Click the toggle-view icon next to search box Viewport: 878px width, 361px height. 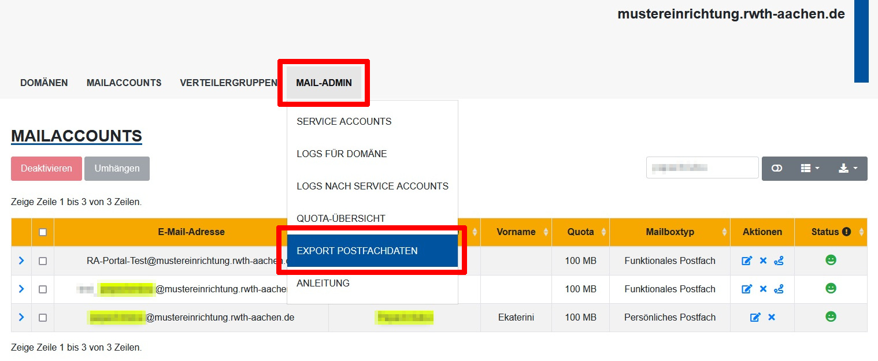pyautogui.click(x=776, y=168)
